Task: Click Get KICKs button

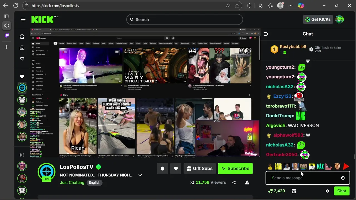Action: (x=318, y=19)
